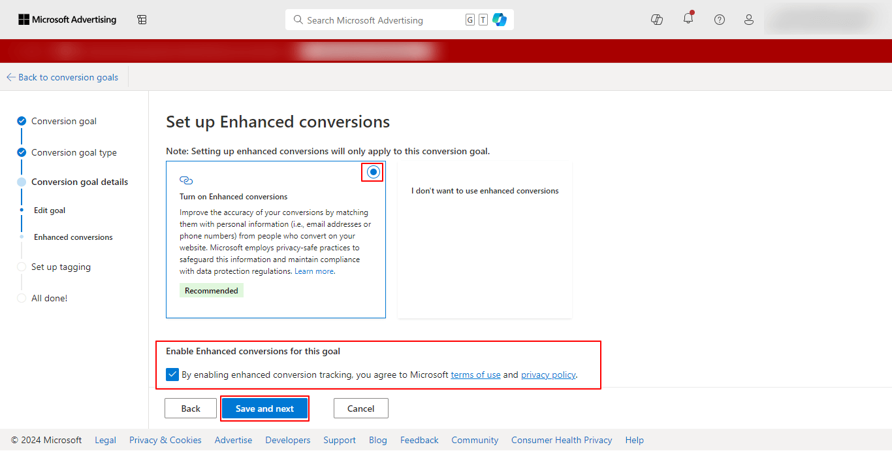Click Save and next
Viewport: 892px width, 451px height.
click(264, 409)
